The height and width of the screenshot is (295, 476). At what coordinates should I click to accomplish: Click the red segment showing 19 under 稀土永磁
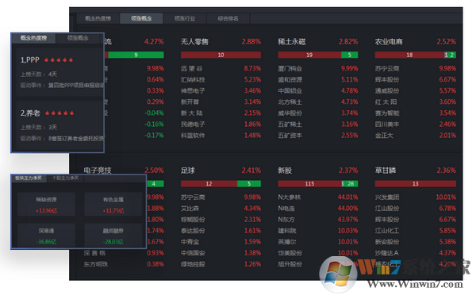[309, 55]
